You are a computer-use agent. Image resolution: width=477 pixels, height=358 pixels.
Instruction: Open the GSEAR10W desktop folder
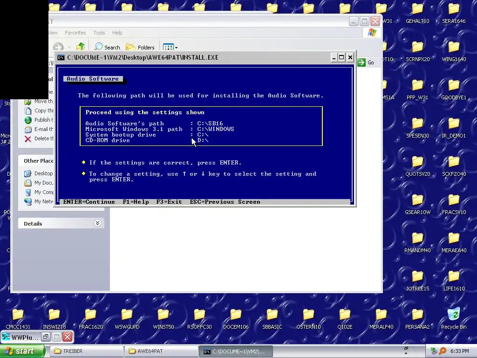coord(417,204)
